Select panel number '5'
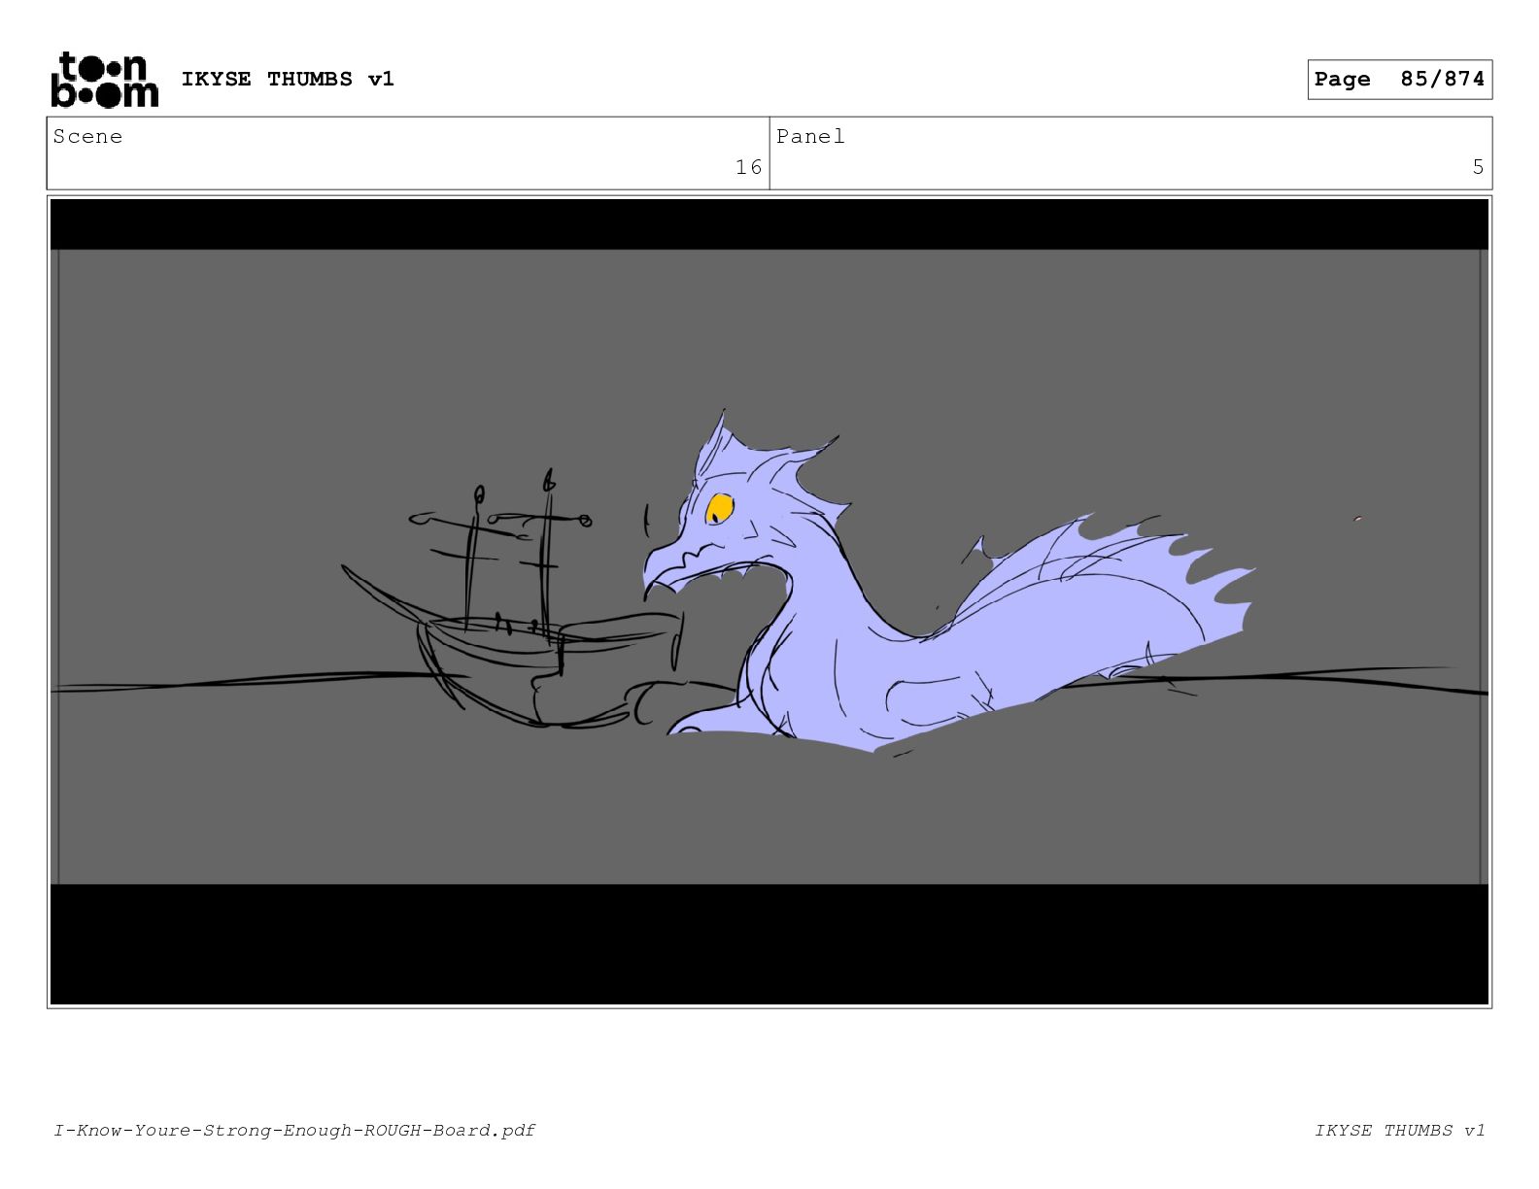 1478,167
